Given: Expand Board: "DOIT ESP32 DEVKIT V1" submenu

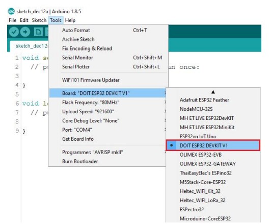Looking at the screenshot, I should click(108, 93).
